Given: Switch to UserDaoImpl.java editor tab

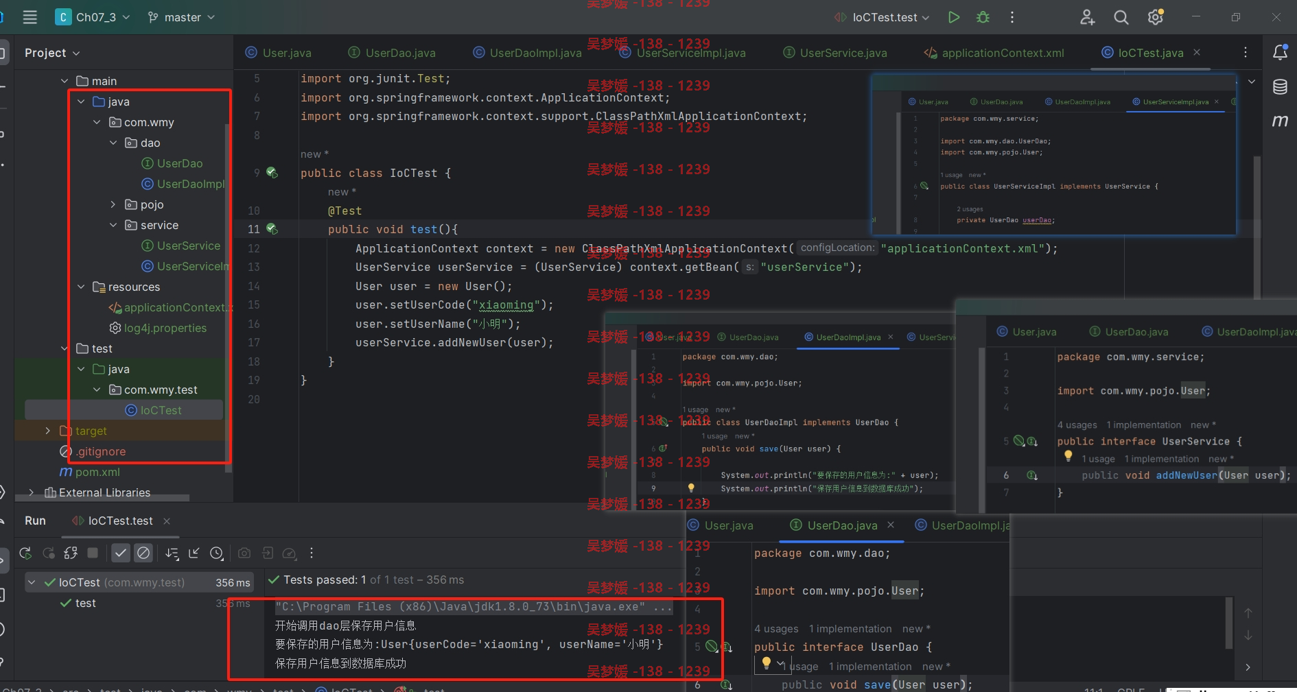Looking at the screenshot, I should (x=527, y=53).
